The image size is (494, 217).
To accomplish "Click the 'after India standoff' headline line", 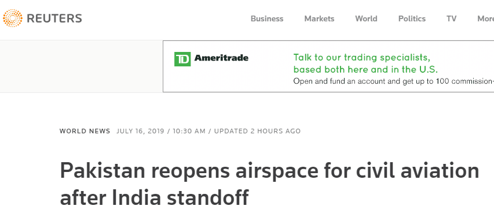I will tap(154, 197).
